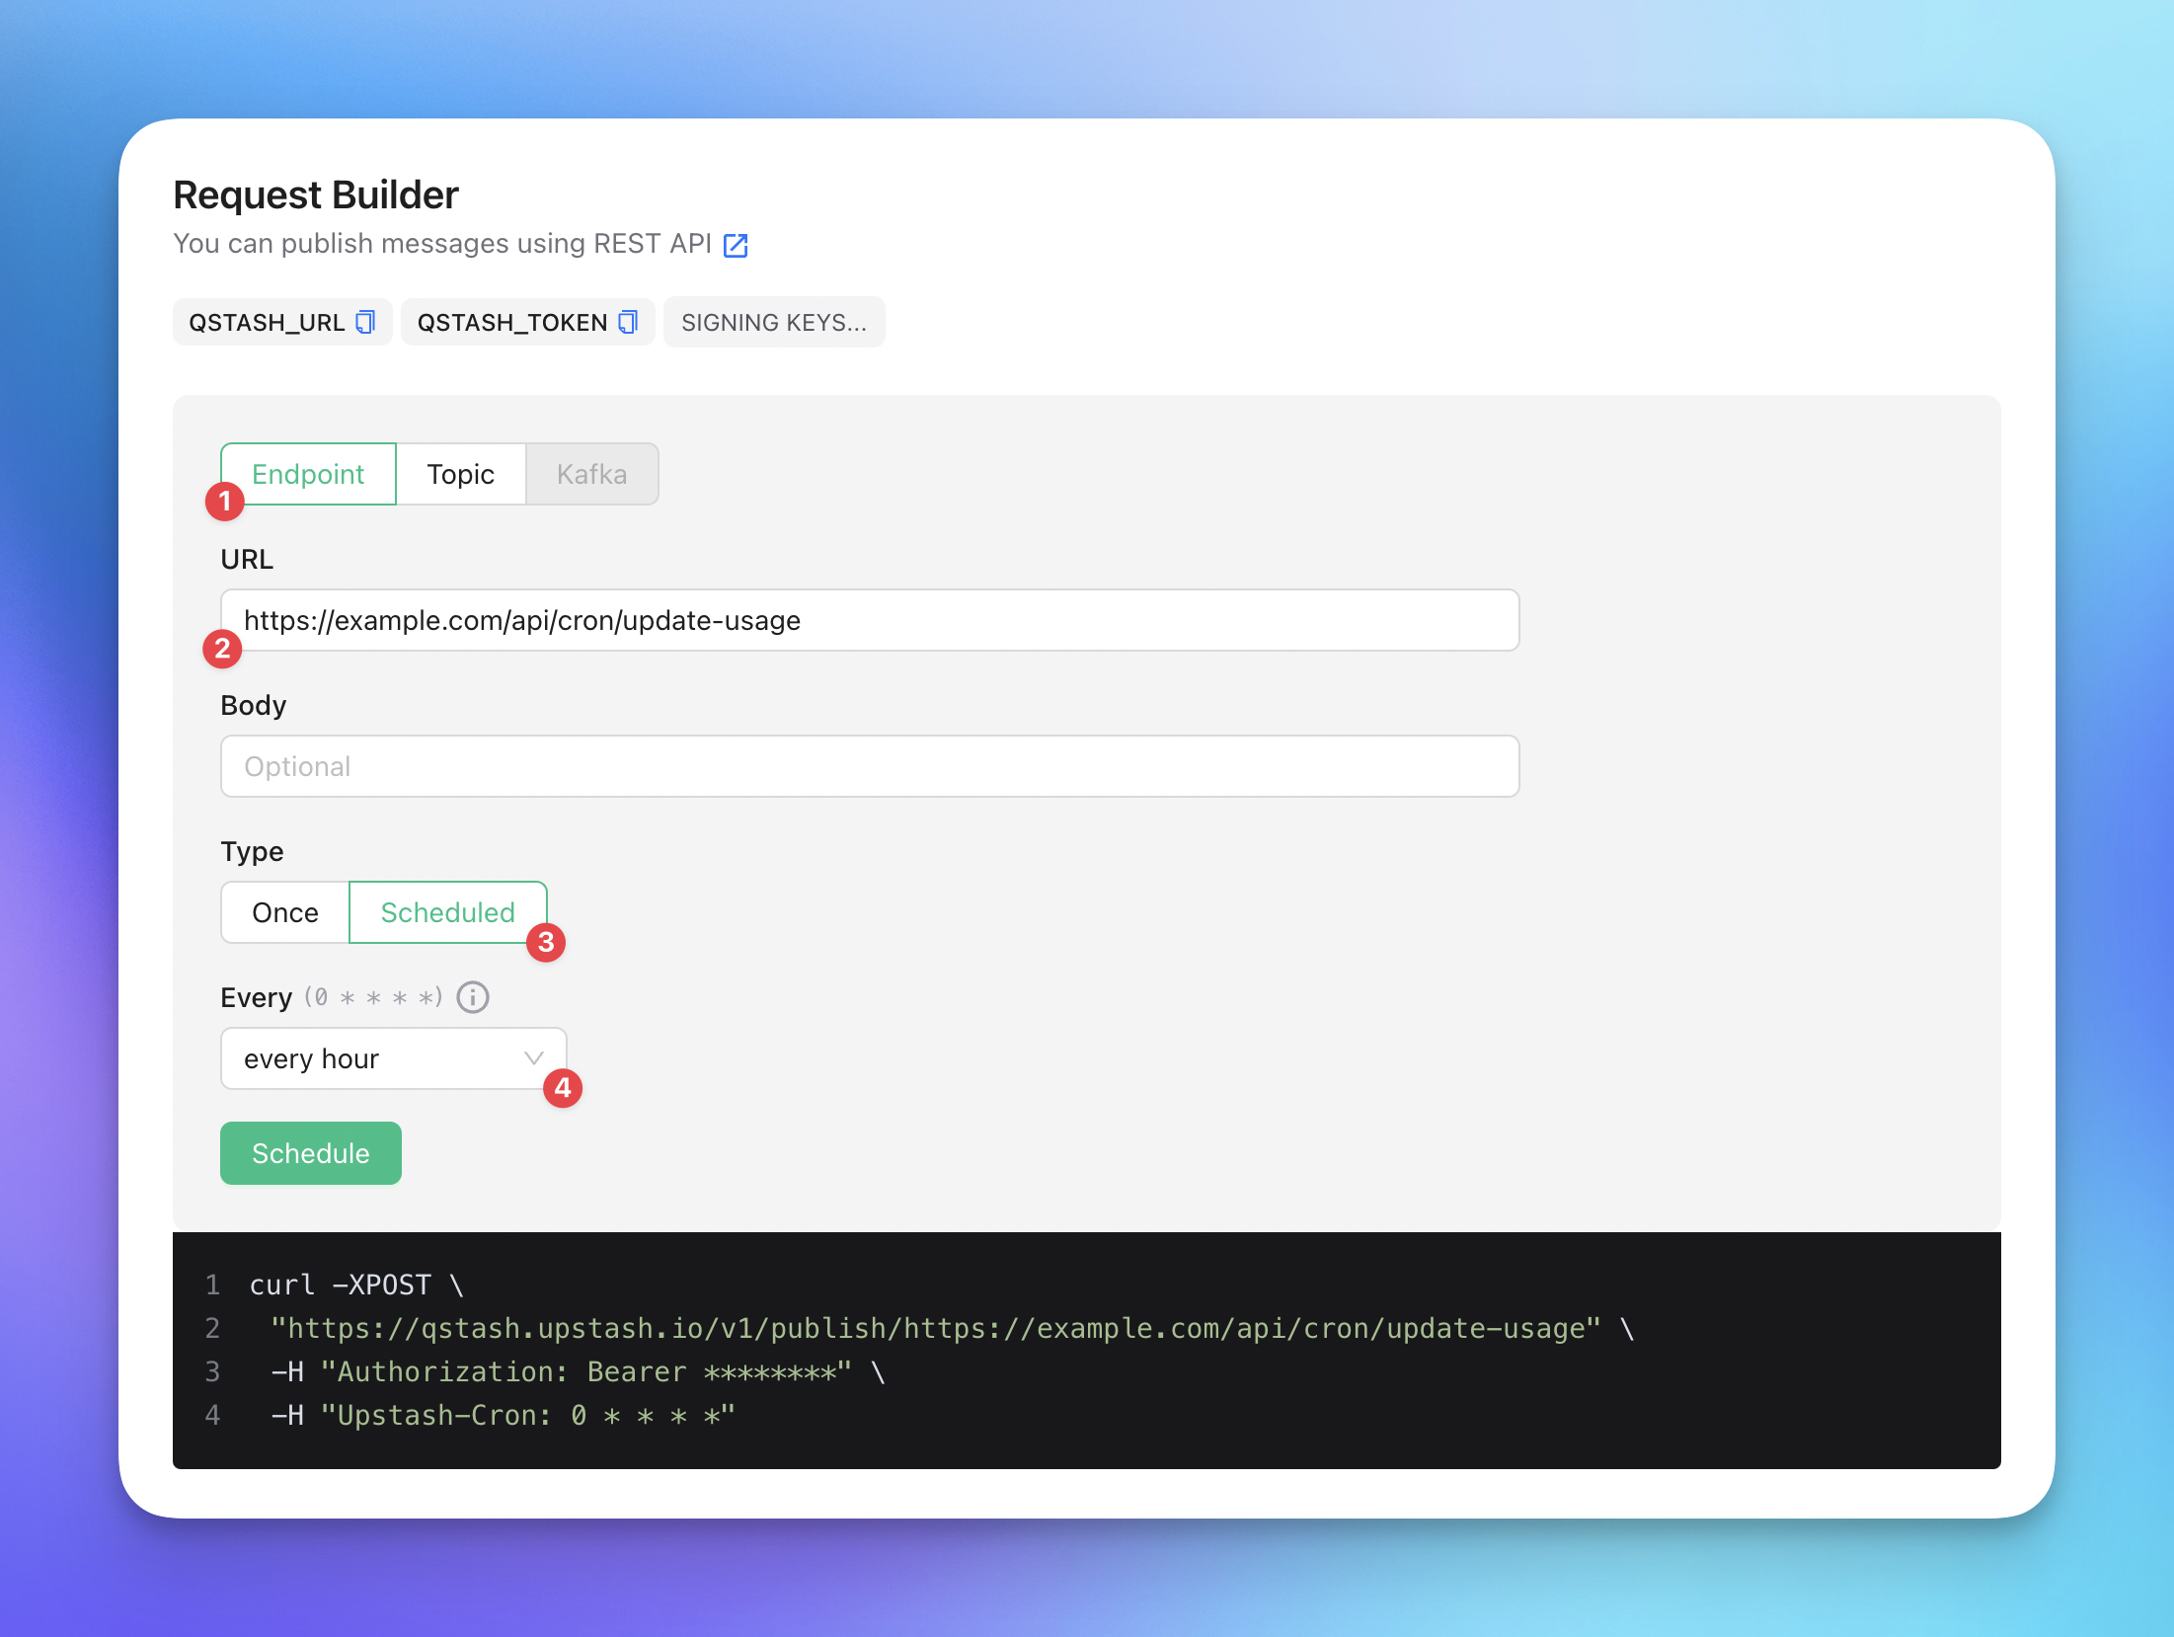Switch to the Endpoint tab
This screenshot has height=1637, width=2174.
[x=308, y=474]
